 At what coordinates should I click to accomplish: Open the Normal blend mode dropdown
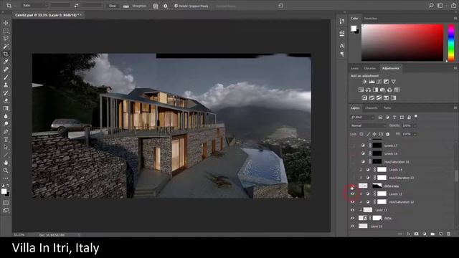368,125
